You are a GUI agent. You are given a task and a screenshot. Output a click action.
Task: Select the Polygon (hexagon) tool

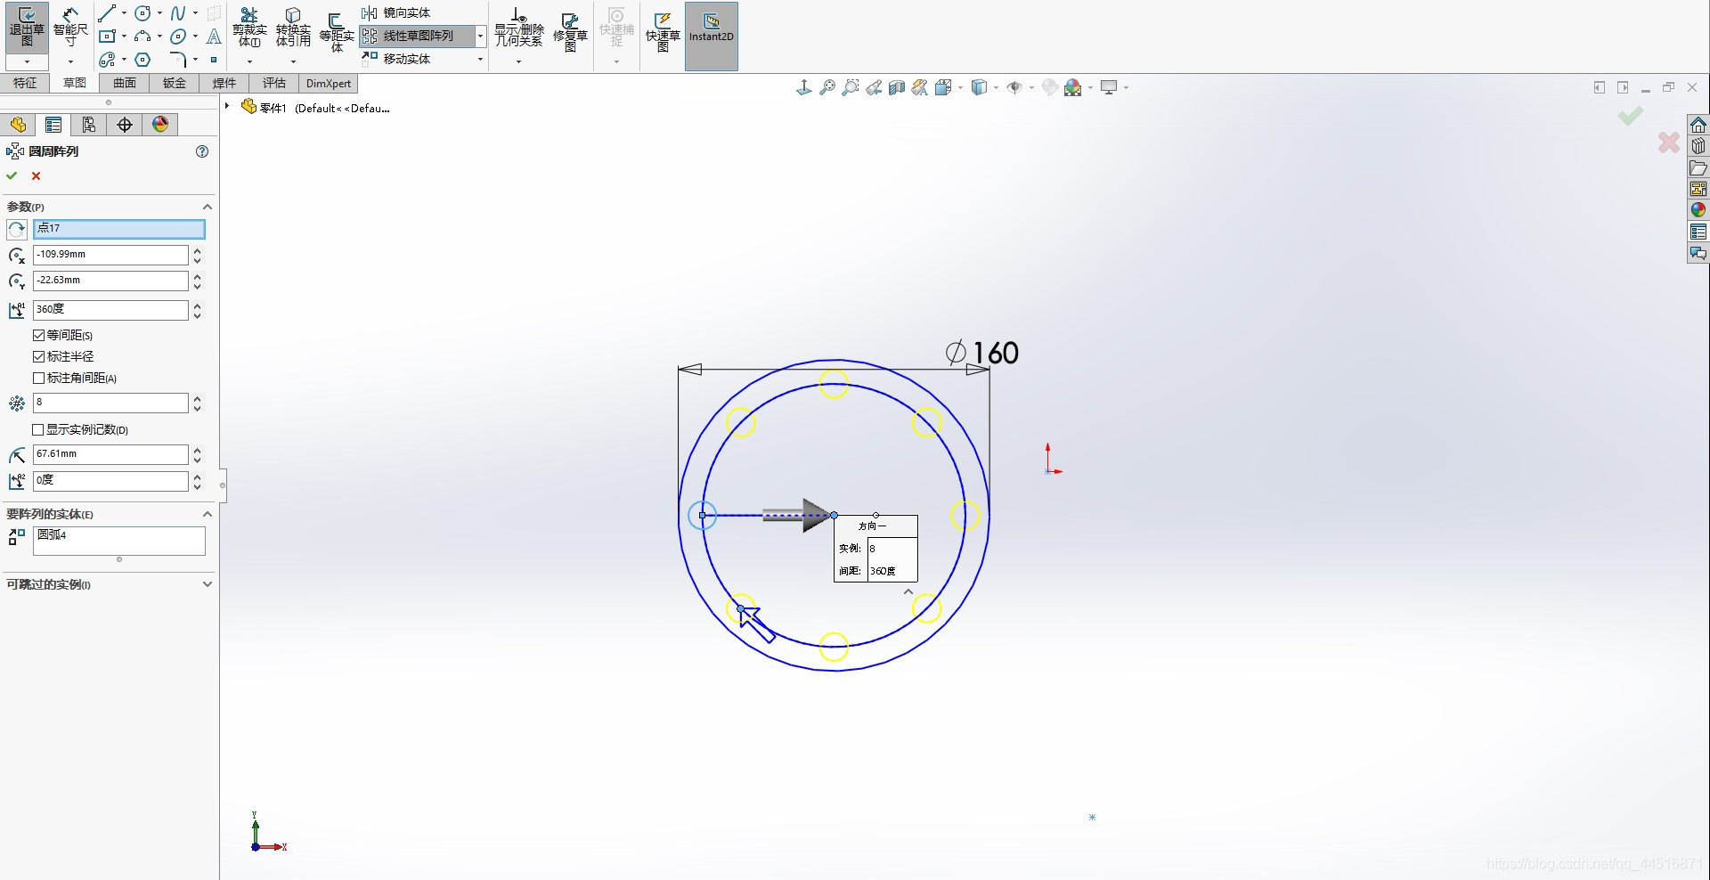coord(142,60)
